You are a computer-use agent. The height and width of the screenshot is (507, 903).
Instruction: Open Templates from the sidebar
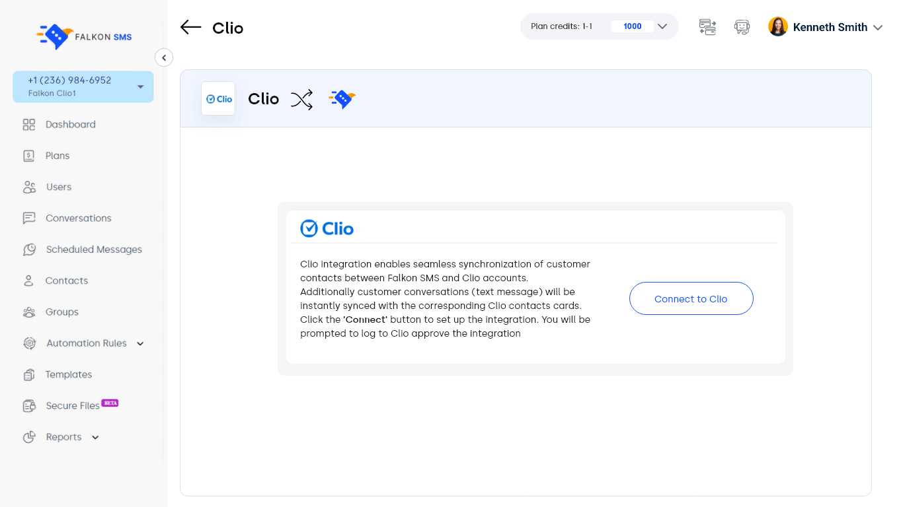[69, 375]
